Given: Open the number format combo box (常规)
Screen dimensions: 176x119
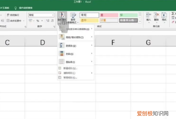Looking at the screenshot, I should click(x=41, y=15).
